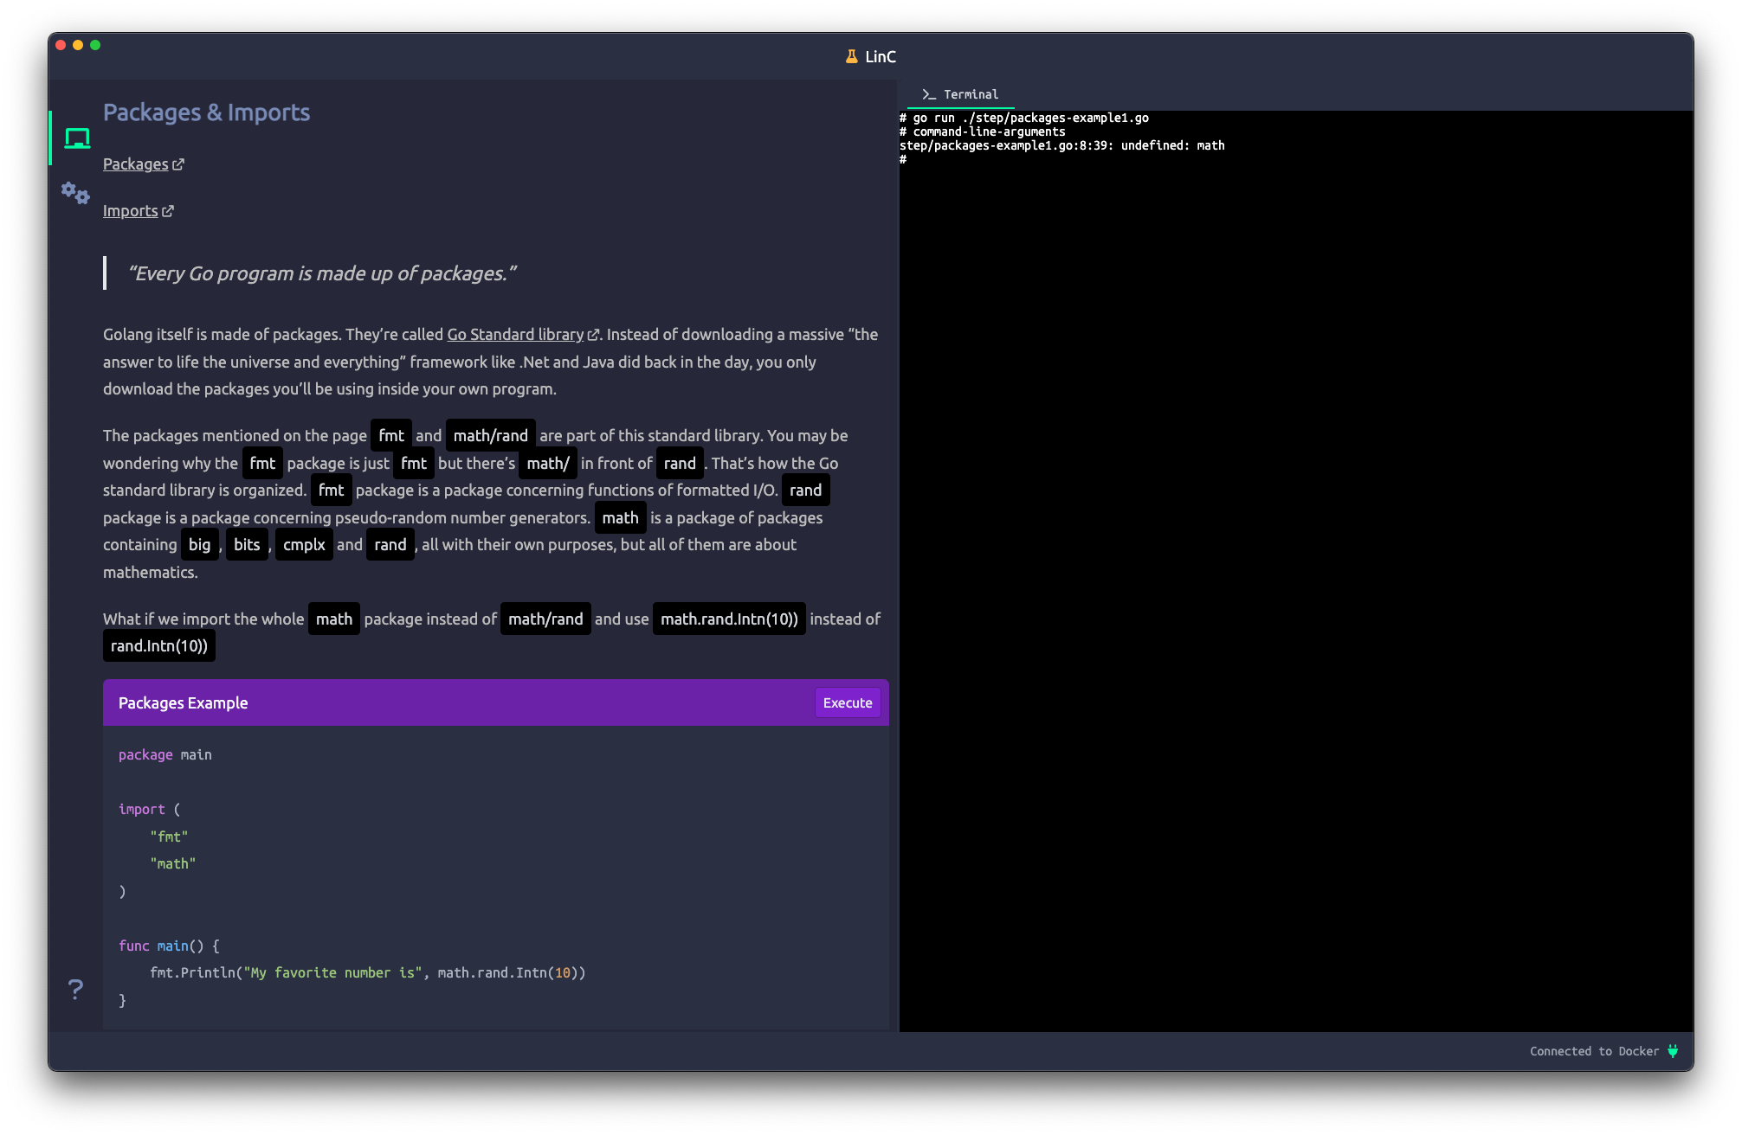Click the Packages & Imports heading
1742x1135 pixels.
[206, 112]
